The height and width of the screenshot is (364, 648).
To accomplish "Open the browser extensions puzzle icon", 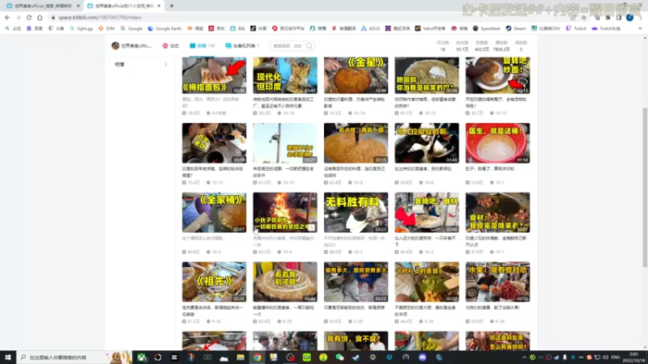I will pyautogui.click(x=608, y=18).
